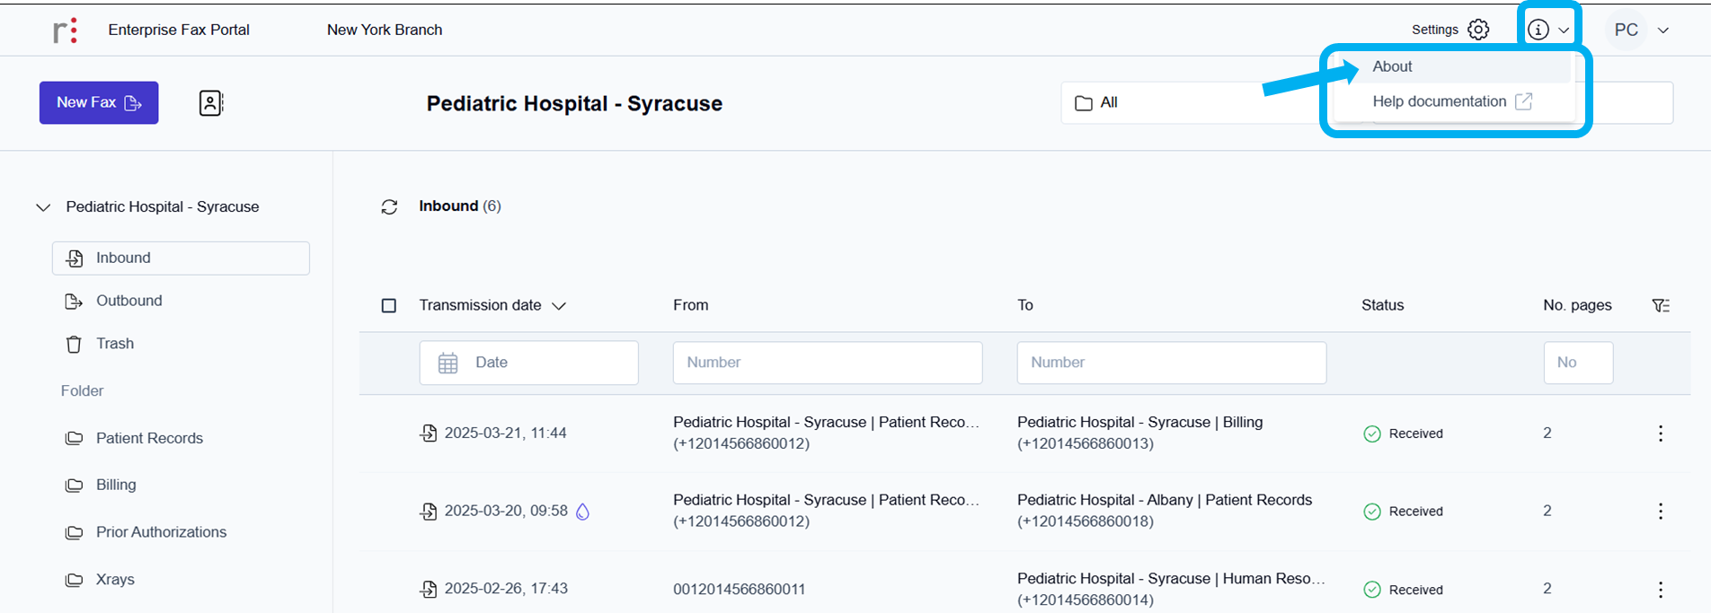
Task: Select About from the info menu
Action: tap(1392, 66)
